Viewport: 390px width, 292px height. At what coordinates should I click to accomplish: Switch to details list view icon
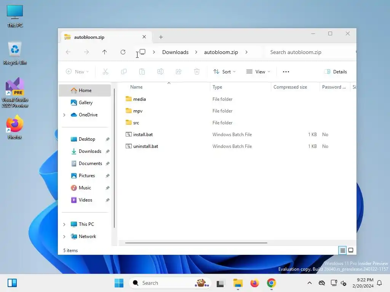(342, 250)
